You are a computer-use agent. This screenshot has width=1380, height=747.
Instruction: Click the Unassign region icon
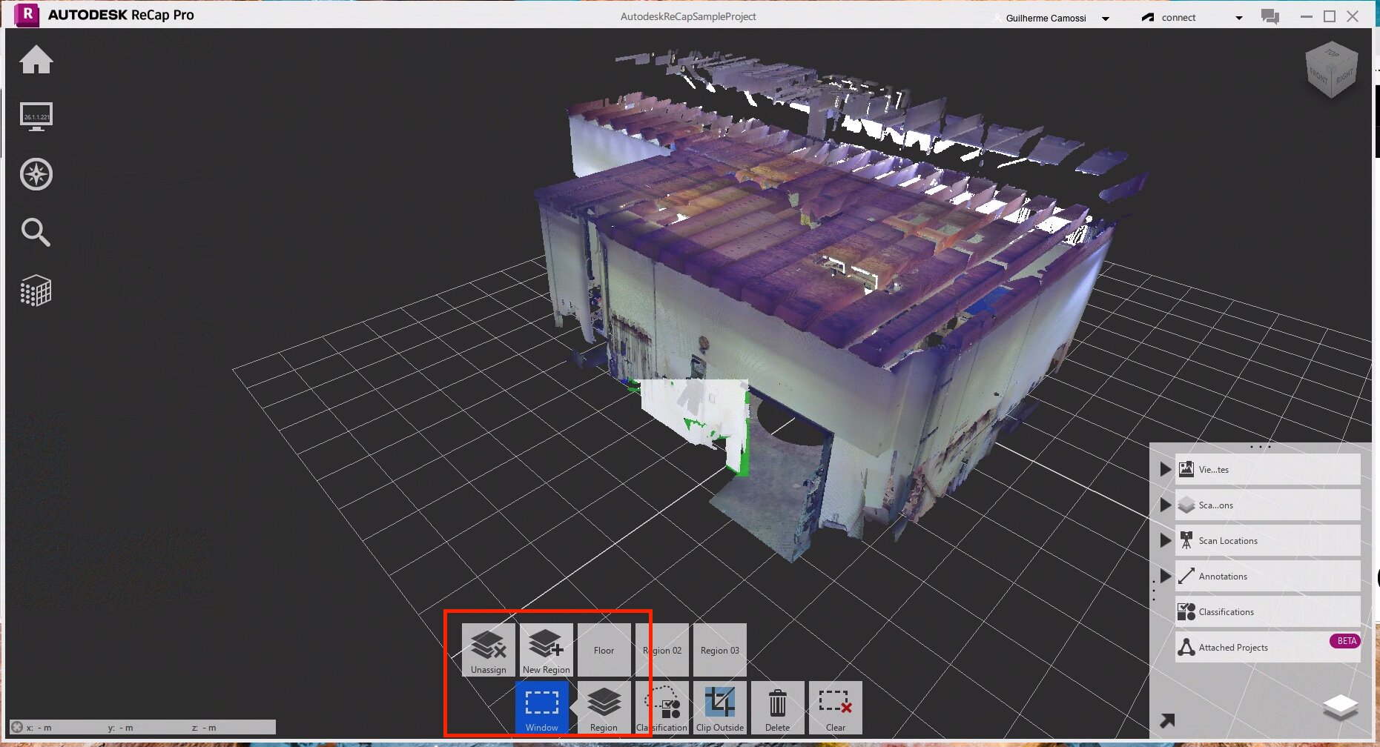tap(488, 650)
